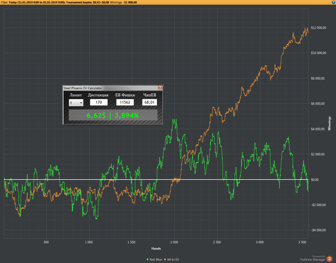Click the Лимит label in the calculator
The image size is (336, 263).
click(76, 95)
